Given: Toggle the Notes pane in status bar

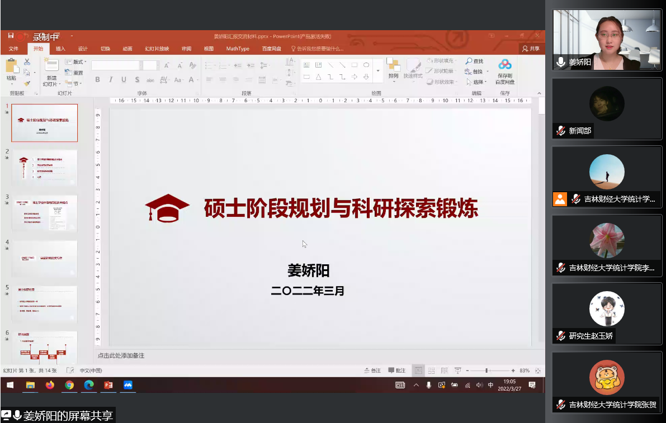Looking at the screenshot, I should 372,370.
